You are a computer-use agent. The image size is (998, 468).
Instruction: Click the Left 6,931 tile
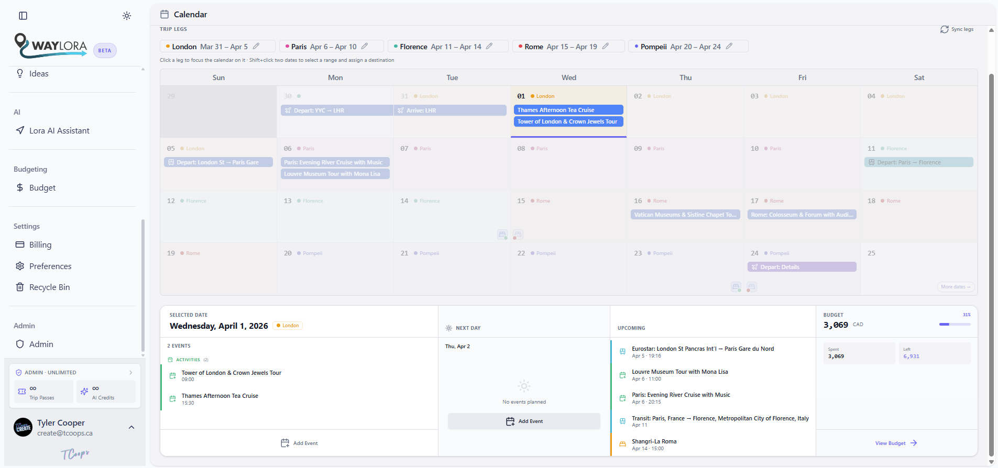tap(935, 353)
